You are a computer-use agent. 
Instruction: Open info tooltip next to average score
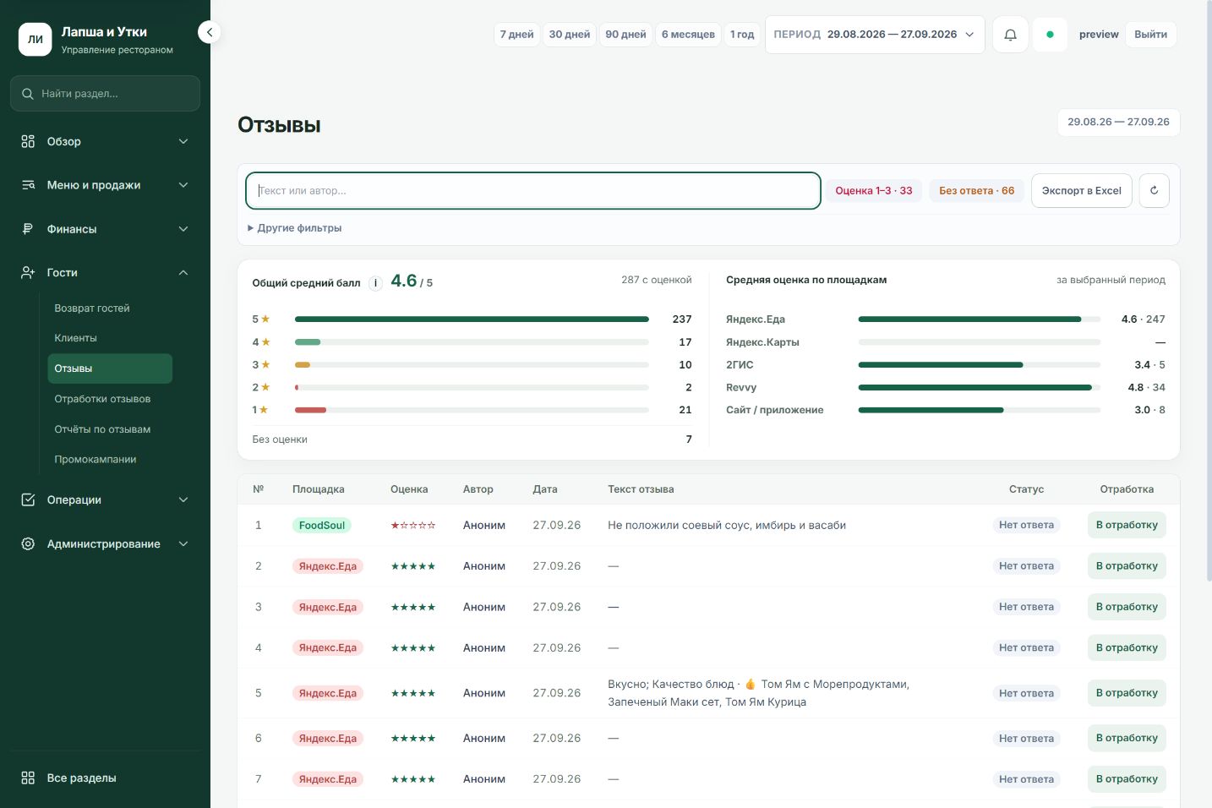coord(375,283)
